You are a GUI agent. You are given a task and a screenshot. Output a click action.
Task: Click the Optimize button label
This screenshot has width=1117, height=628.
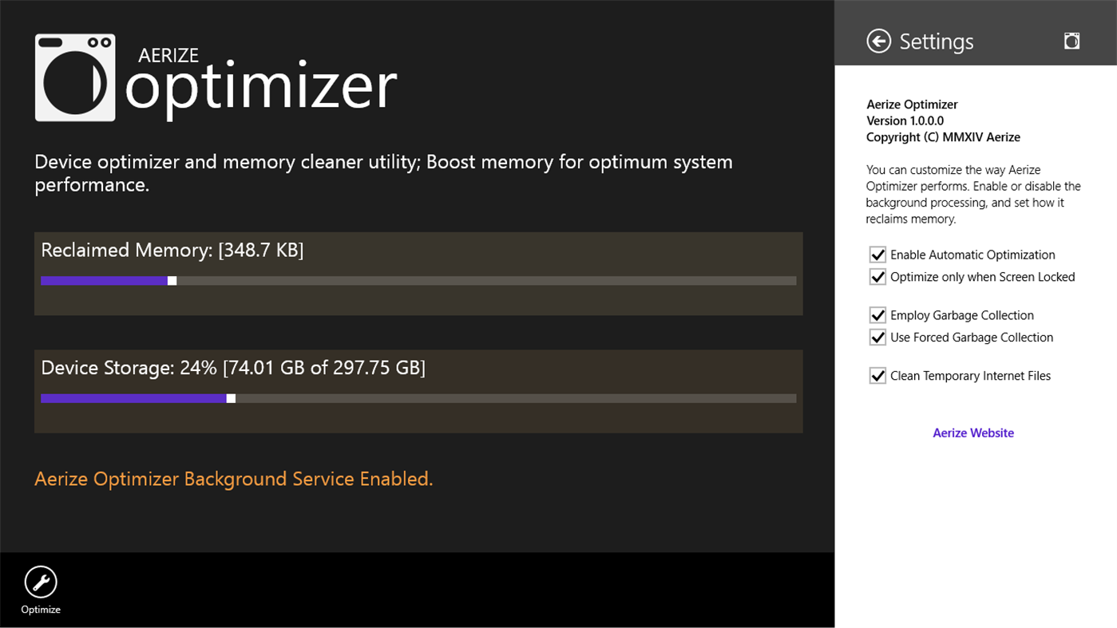40,609
